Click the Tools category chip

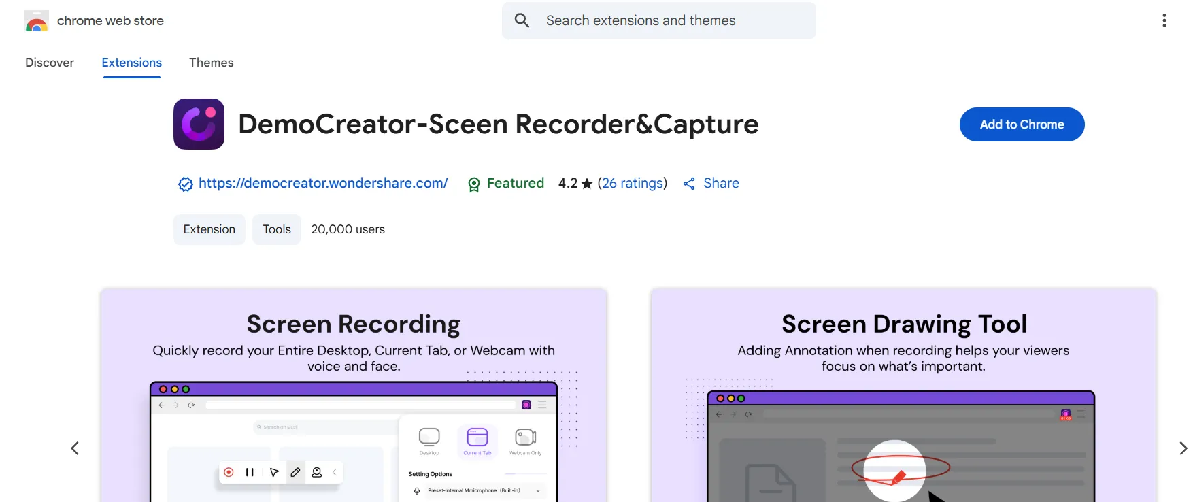point(277,229)
